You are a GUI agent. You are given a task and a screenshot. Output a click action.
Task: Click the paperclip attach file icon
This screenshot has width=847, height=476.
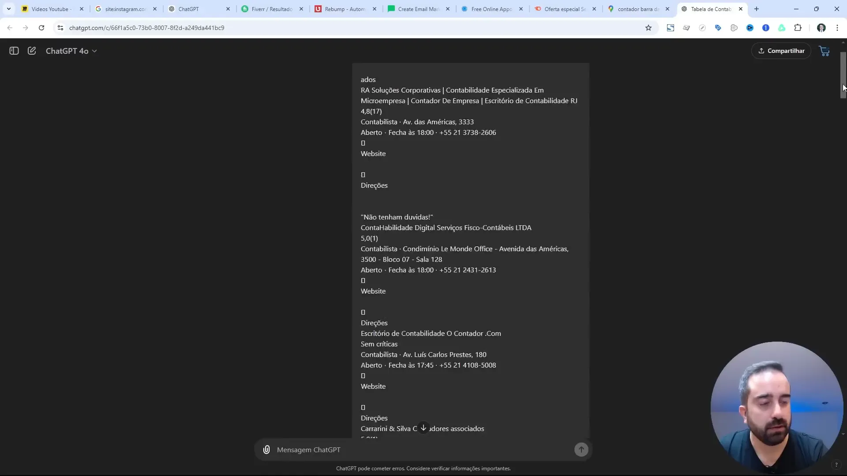pyautogui.click(x=266, y=450)
